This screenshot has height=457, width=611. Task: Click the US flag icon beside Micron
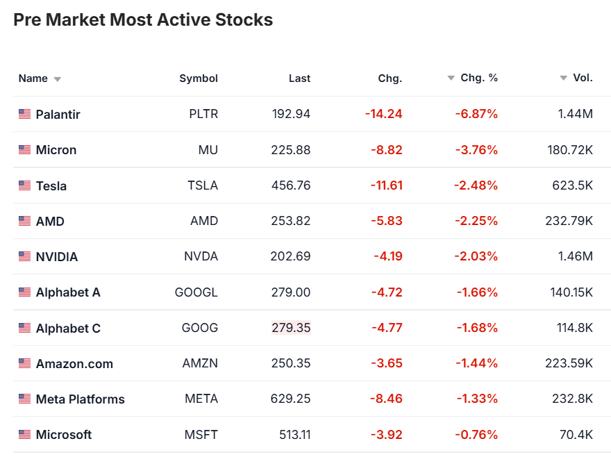[25, 149]
